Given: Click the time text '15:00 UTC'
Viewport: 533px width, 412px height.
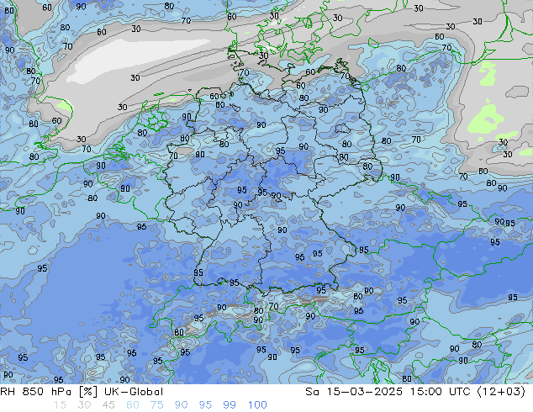Looking at the screenshot, I should [x=440, y=392].
